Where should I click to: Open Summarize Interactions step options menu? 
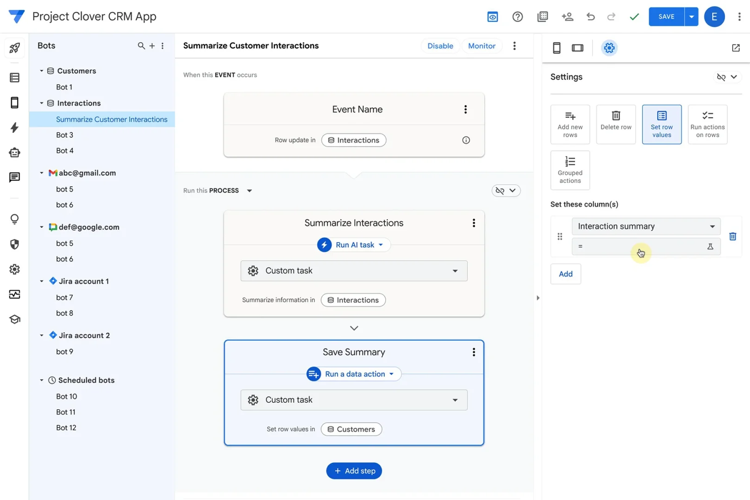[474, 223]
